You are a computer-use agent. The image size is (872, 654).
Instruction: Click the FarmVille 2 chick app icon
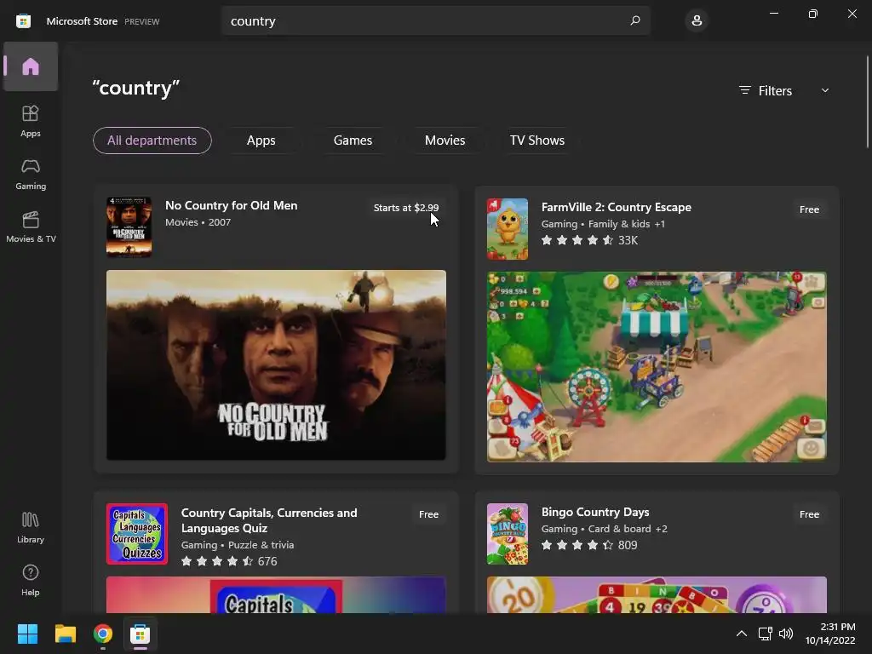508,229
